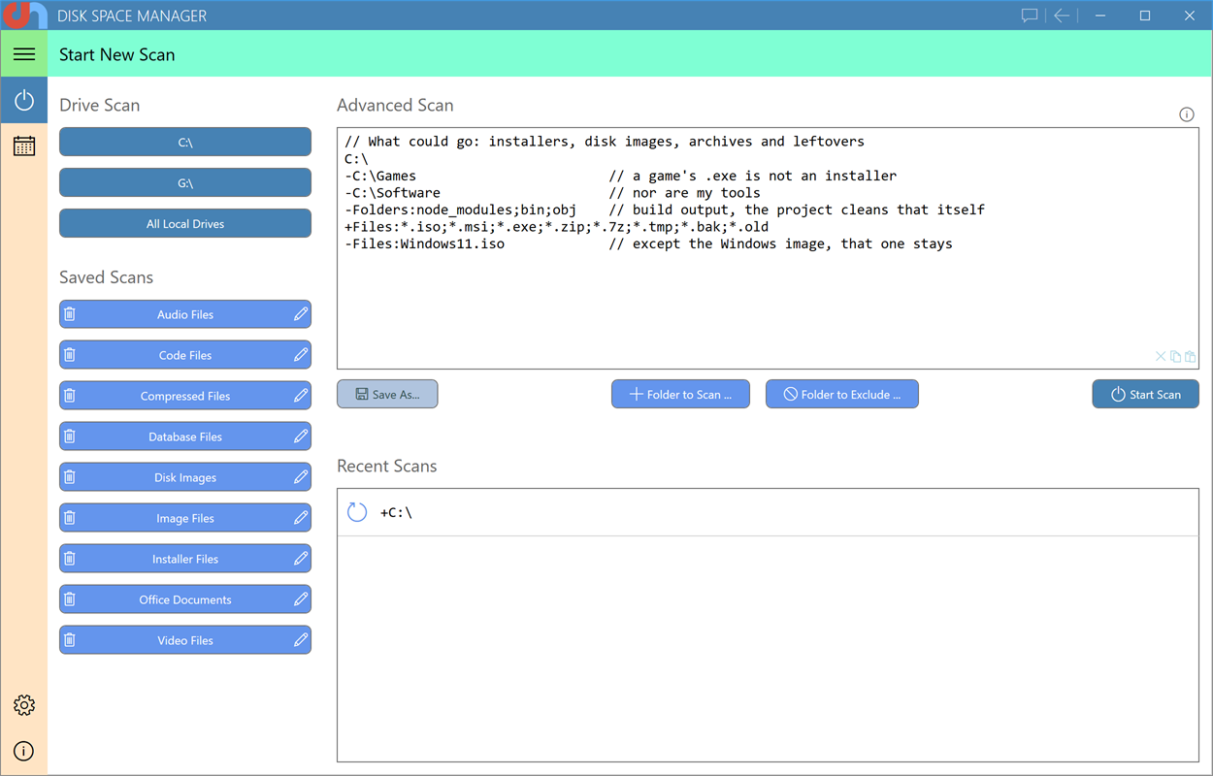Delete the Video Files saved scan
This screenshot has height=776, width=1213.
point(70,640)
